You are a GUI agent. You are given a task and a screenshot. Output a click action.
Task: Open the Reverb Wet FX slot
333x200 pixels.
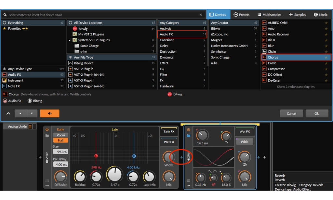pos(169,142)
